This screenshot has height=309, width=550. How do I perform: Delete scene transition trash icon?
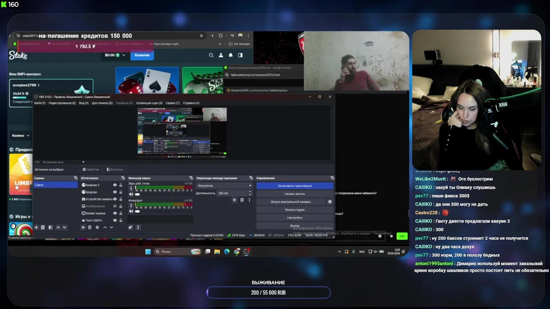coord(242,200)
